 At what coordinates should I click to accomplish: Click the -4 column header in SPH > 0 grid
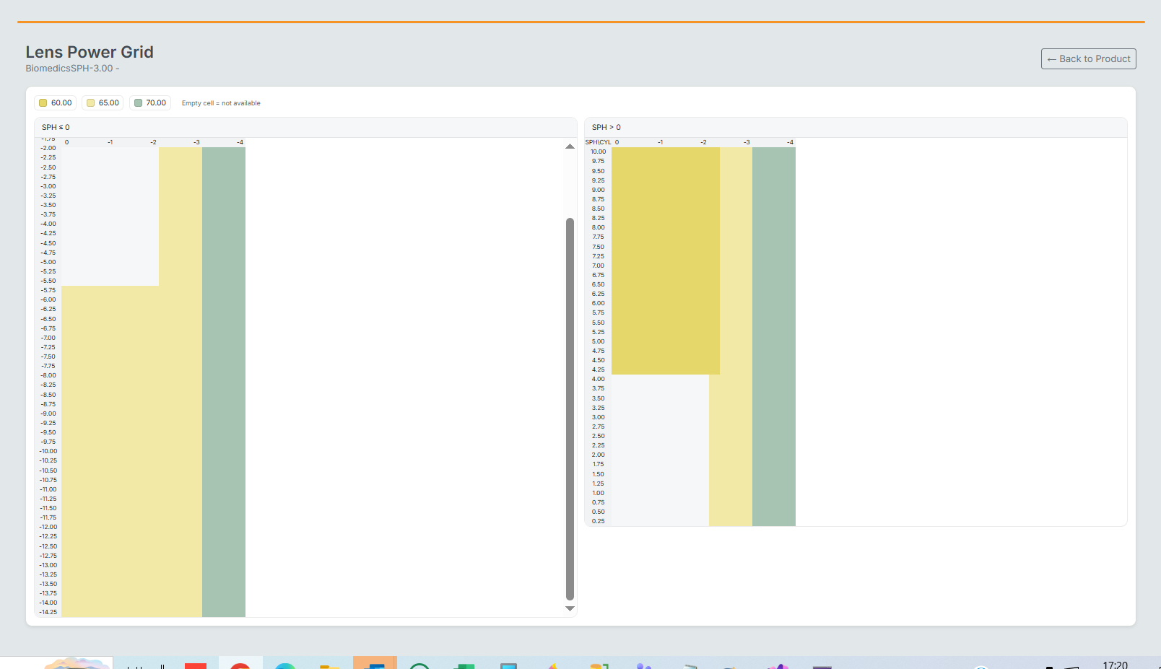tap(790, 142)
